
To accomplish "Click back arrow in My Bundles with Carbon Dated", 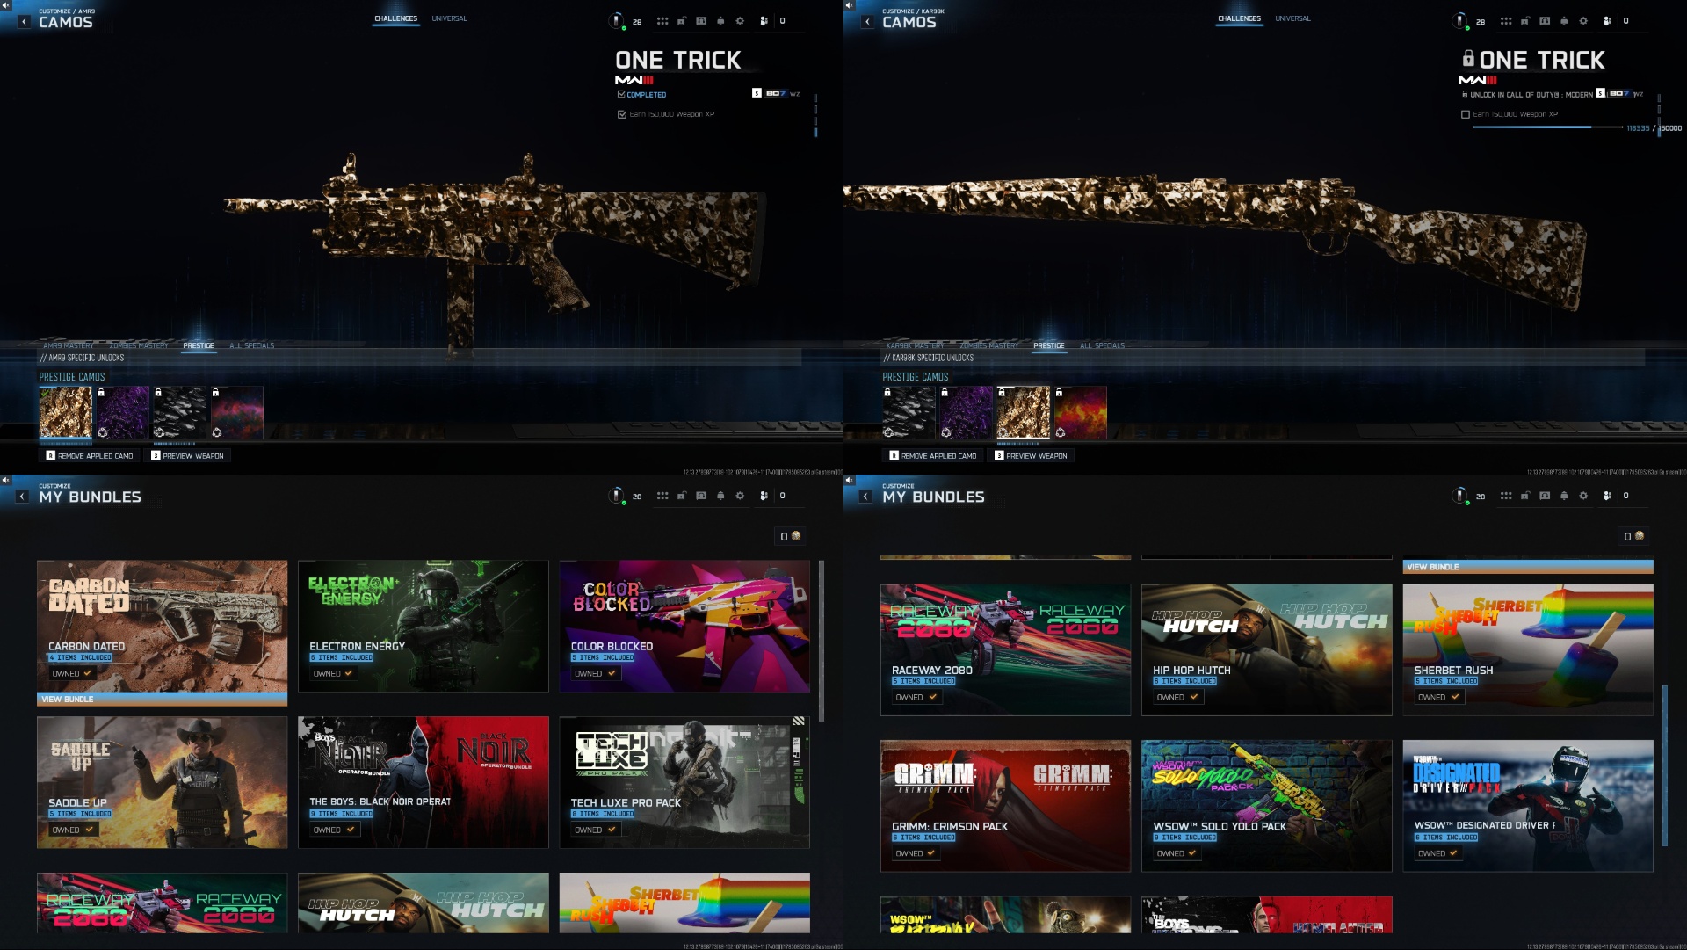I will [23, 497].
